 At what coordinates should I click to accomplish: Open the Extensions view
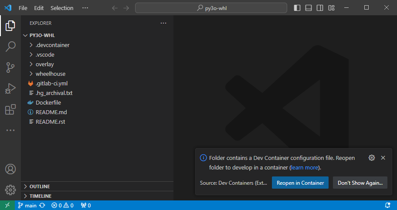10,109
